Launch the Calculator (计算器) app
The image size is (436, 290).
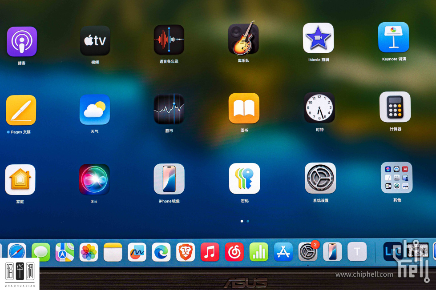(x=395, y=107)
